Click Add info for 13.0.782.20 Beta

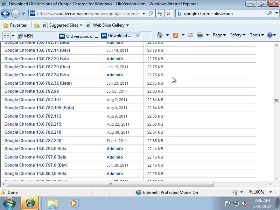point(115,59)
